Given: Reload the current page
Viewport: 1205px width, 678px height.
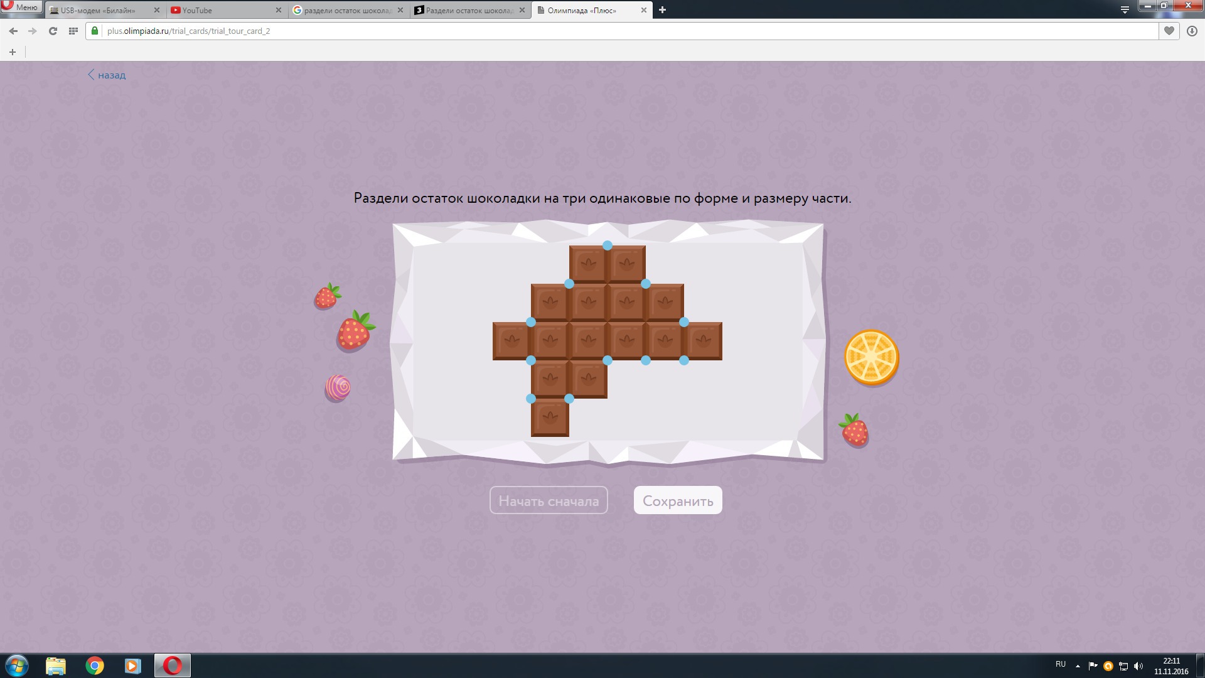Looking at the screenshot, I should 53,31.
